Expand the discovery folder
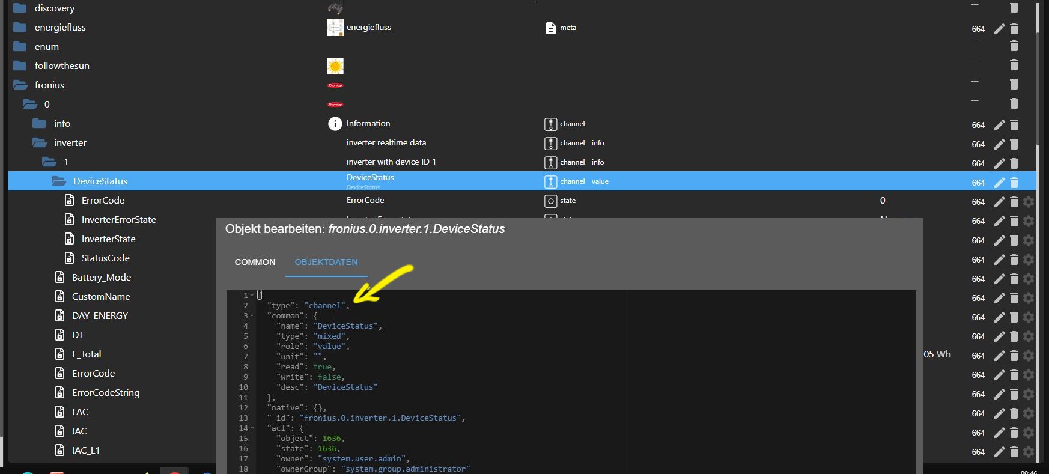The height and width of the screenshot is (474, 1049). click(x=20, y=8)
